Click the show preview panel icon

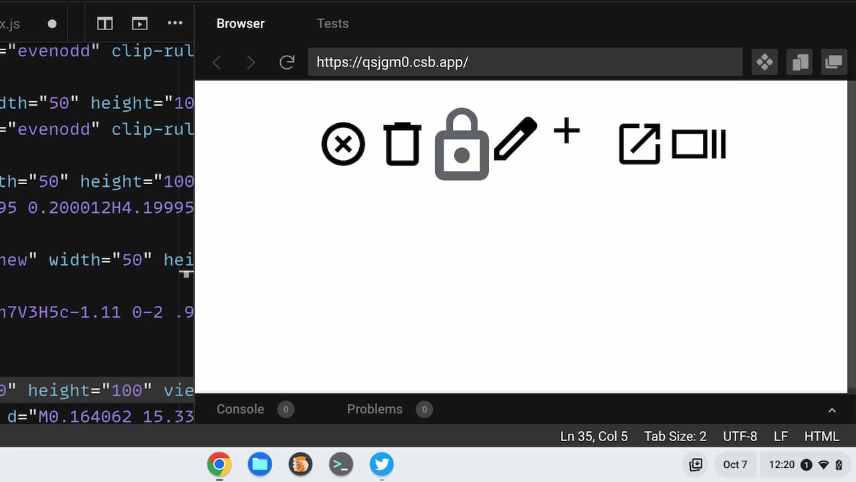pos(139,23)
